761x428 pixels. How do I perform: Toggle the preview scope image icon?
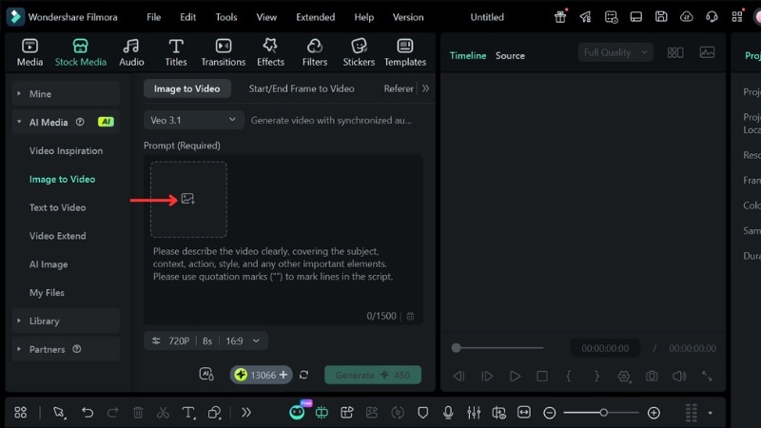click(707, 52)
